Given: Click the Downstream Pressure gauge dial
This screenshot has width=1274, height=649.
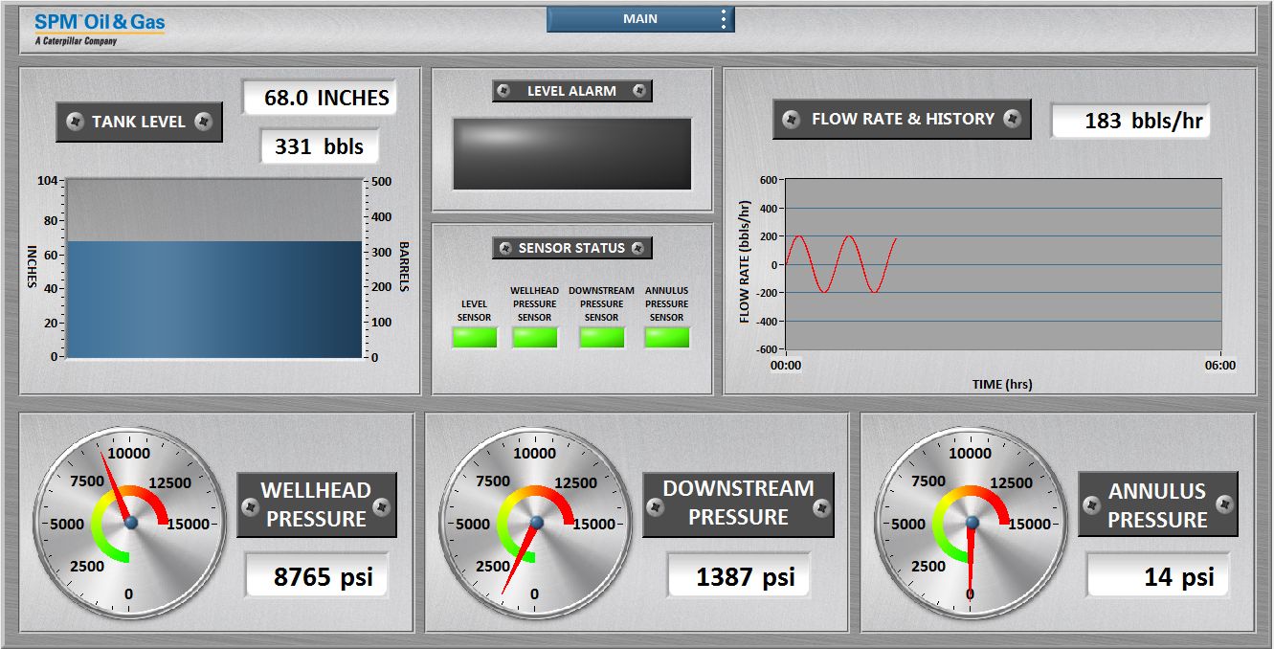Looking at the screenshot, I should [536, 520].
